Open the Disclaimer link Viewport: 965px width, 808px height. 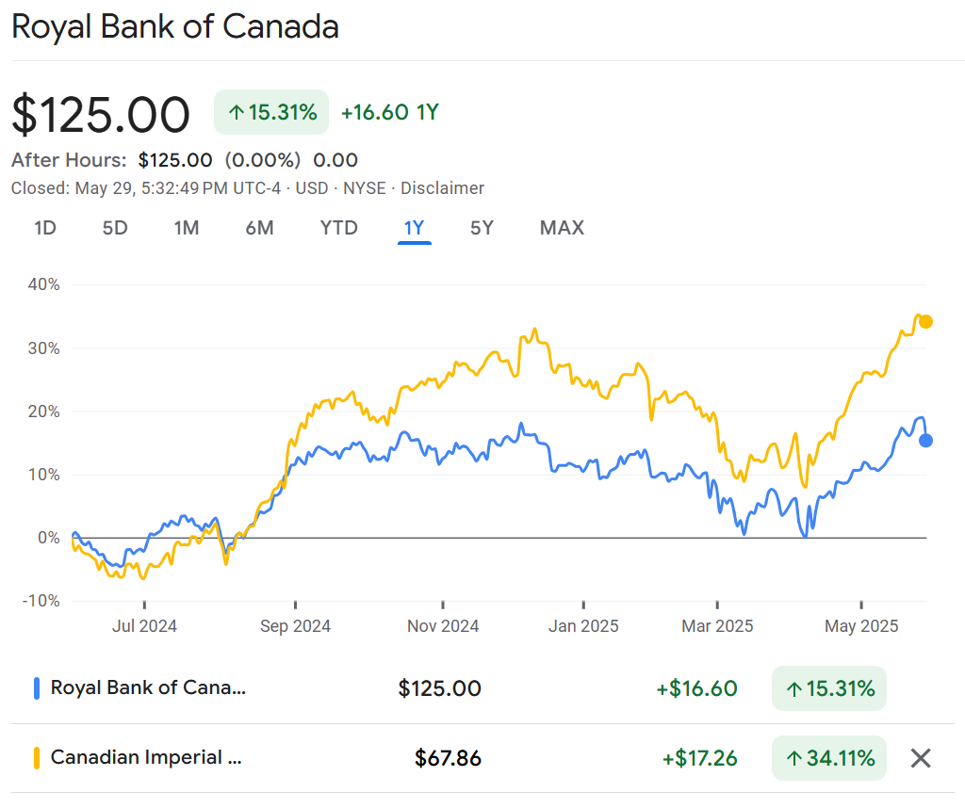coord(442,188)
